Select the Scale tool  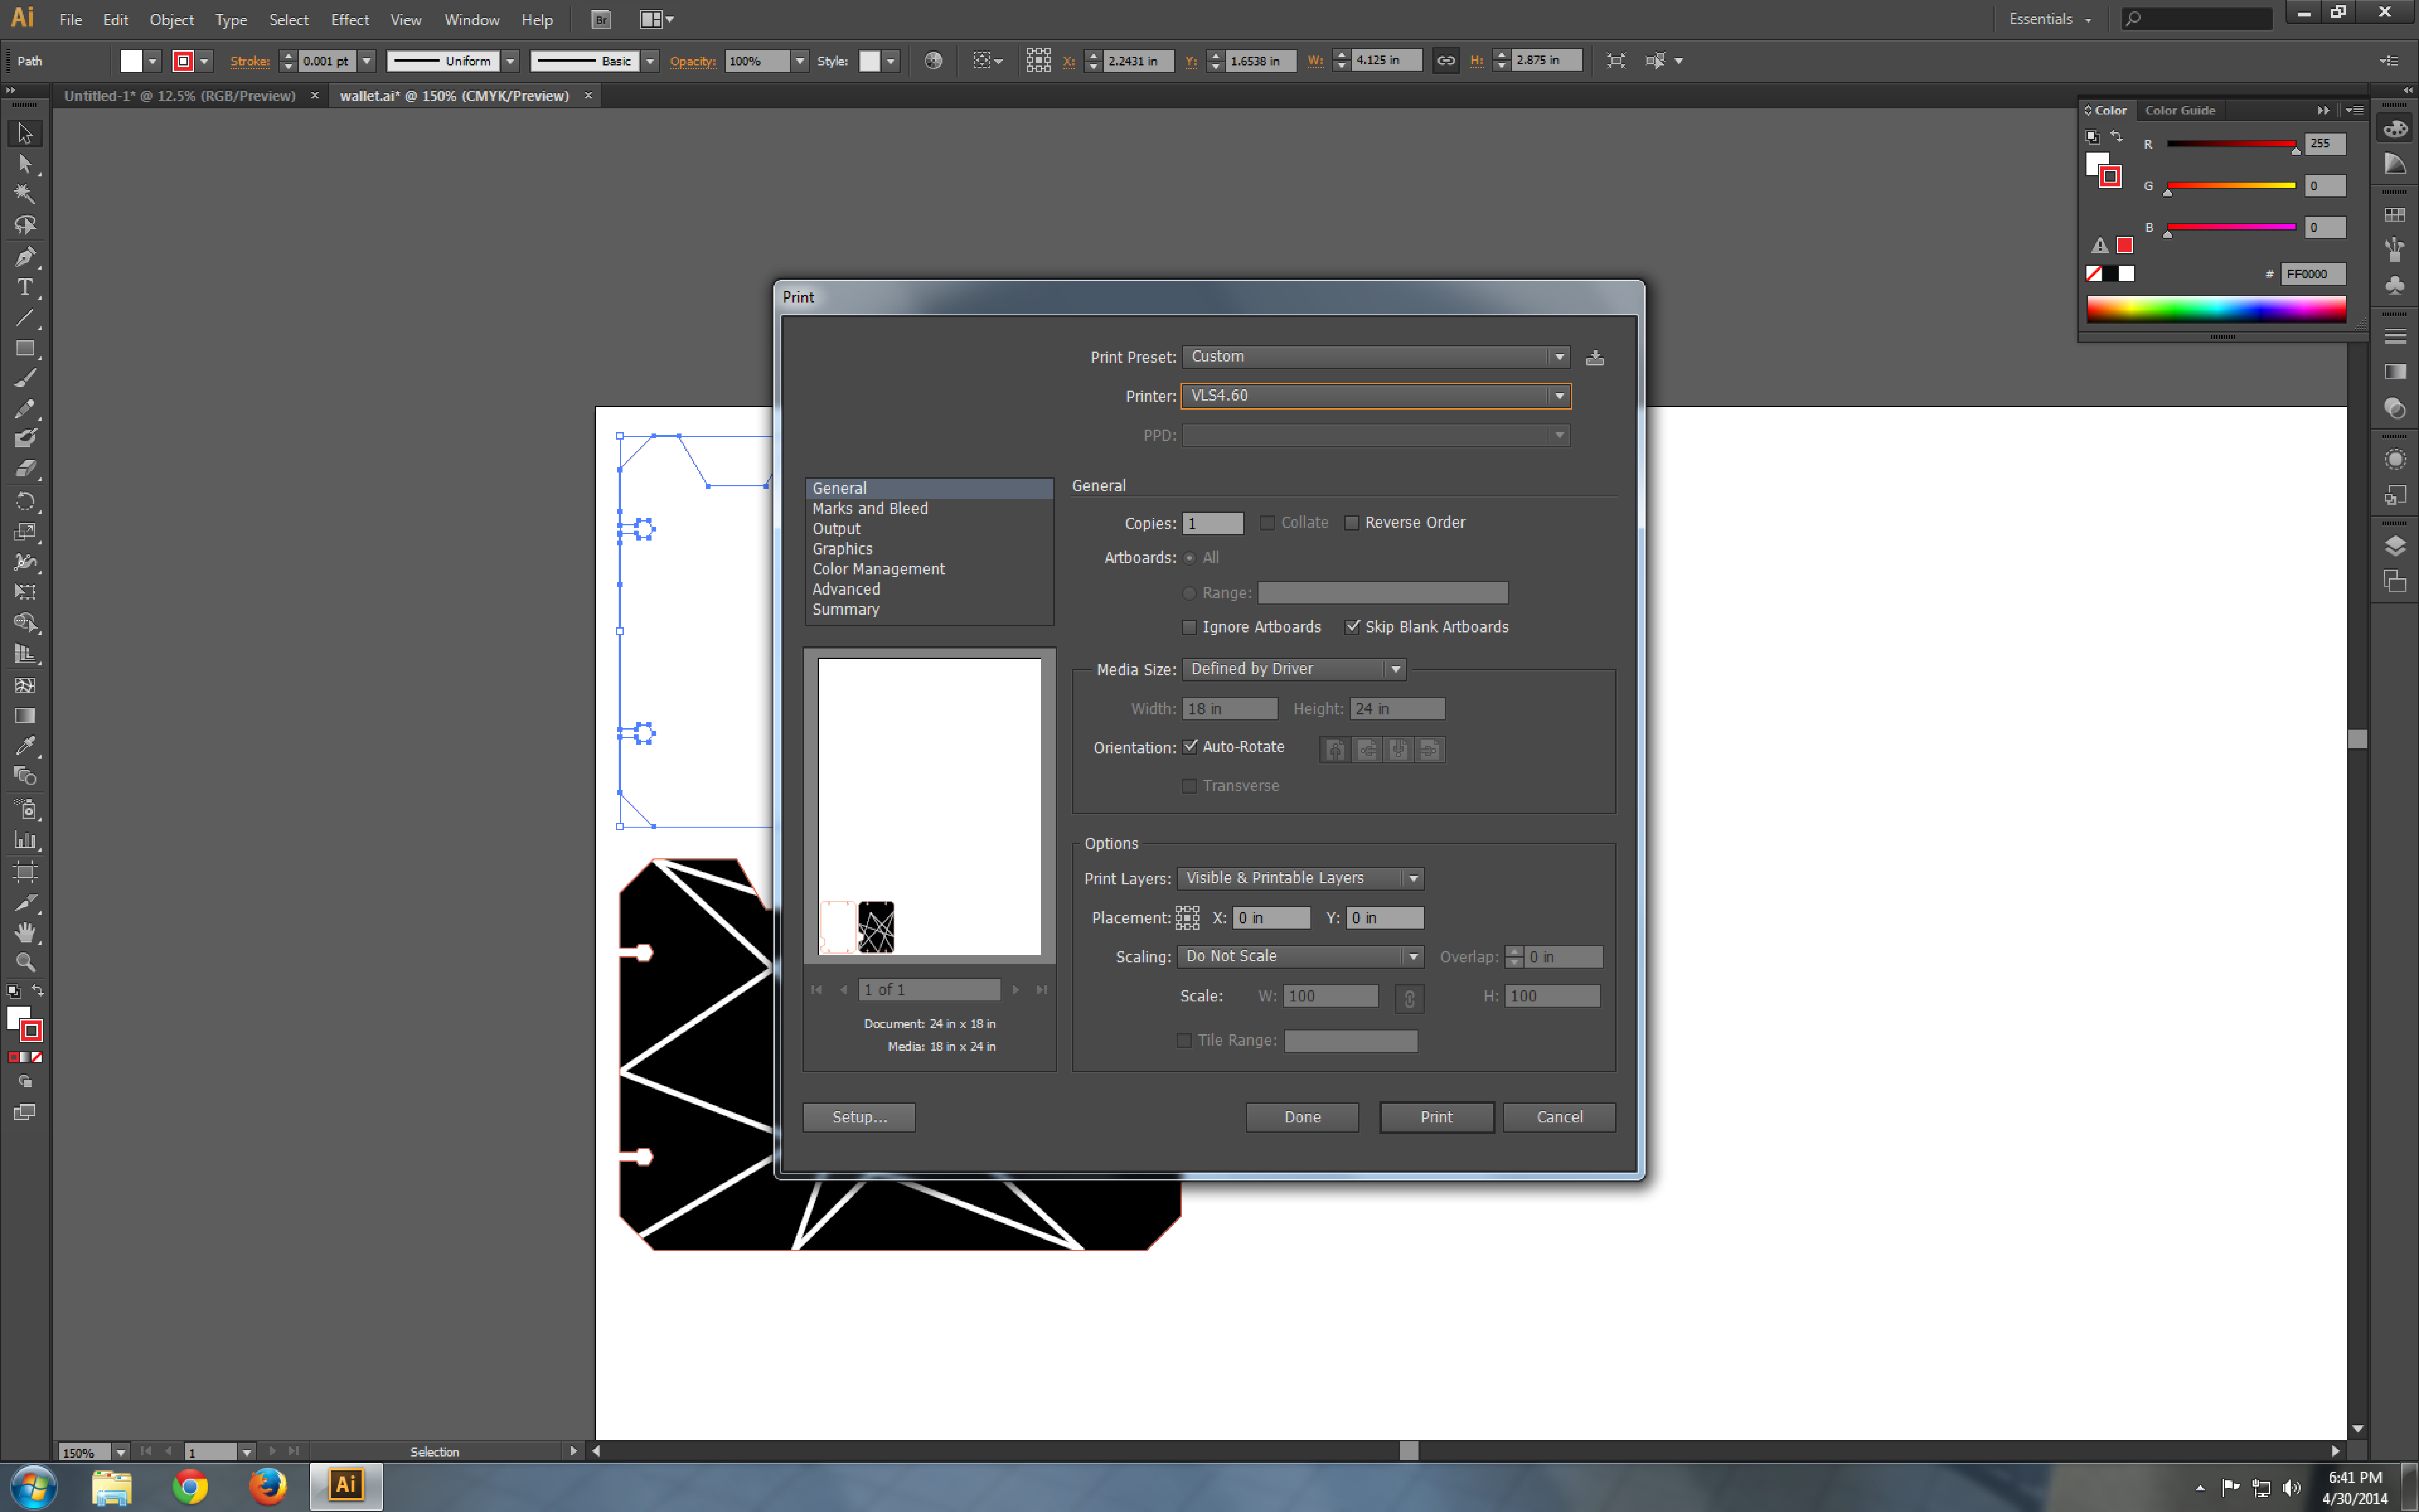click(25, 532)
